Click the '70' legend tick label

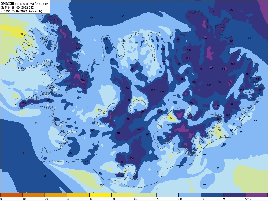(158, 199)
